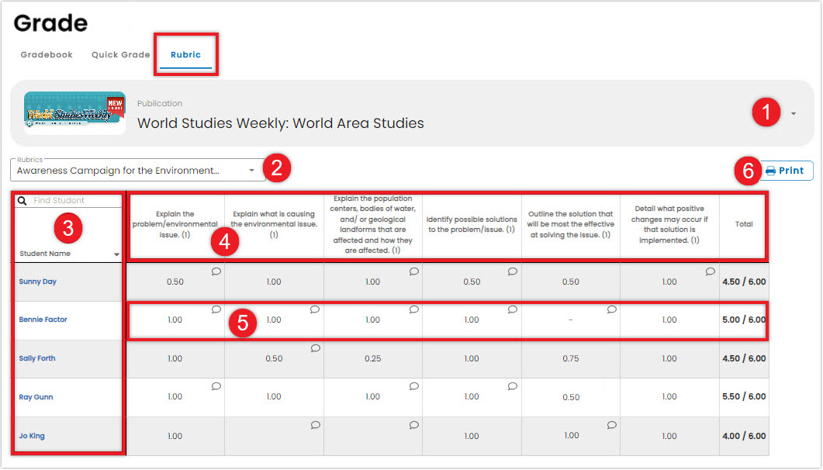
Task: Open student Sunny Day's link
Action: pos(38,282)
